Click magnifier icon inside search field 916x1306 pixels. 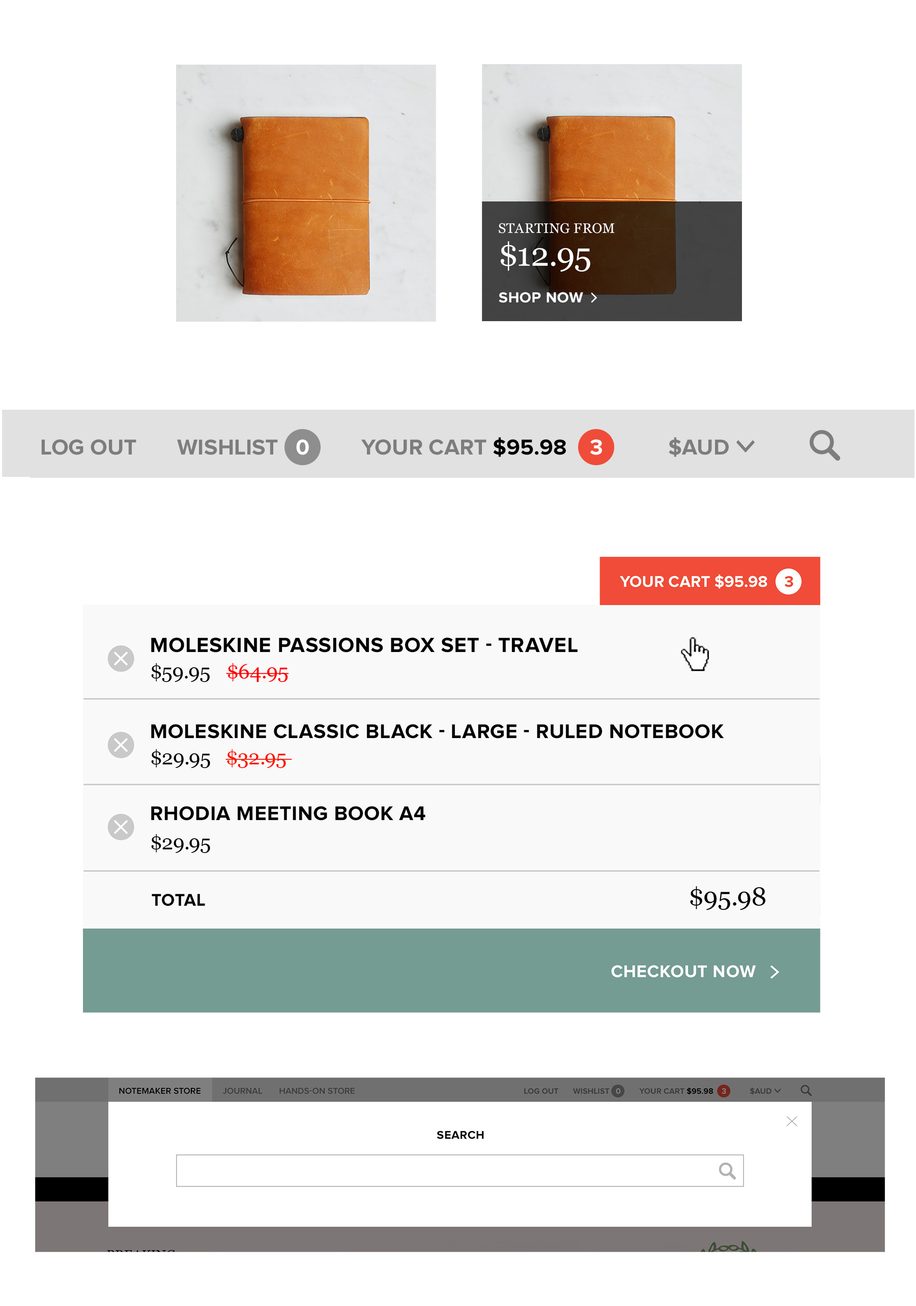pyautogui.click(x=726, y=1171)
